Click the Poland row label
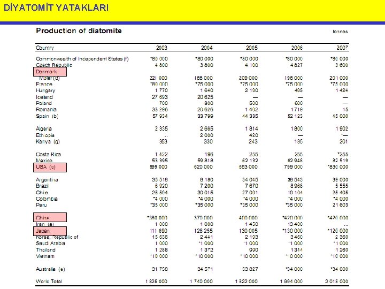This screenshot has height=289, width=385. pyautogui.click(x=44, y=103)
